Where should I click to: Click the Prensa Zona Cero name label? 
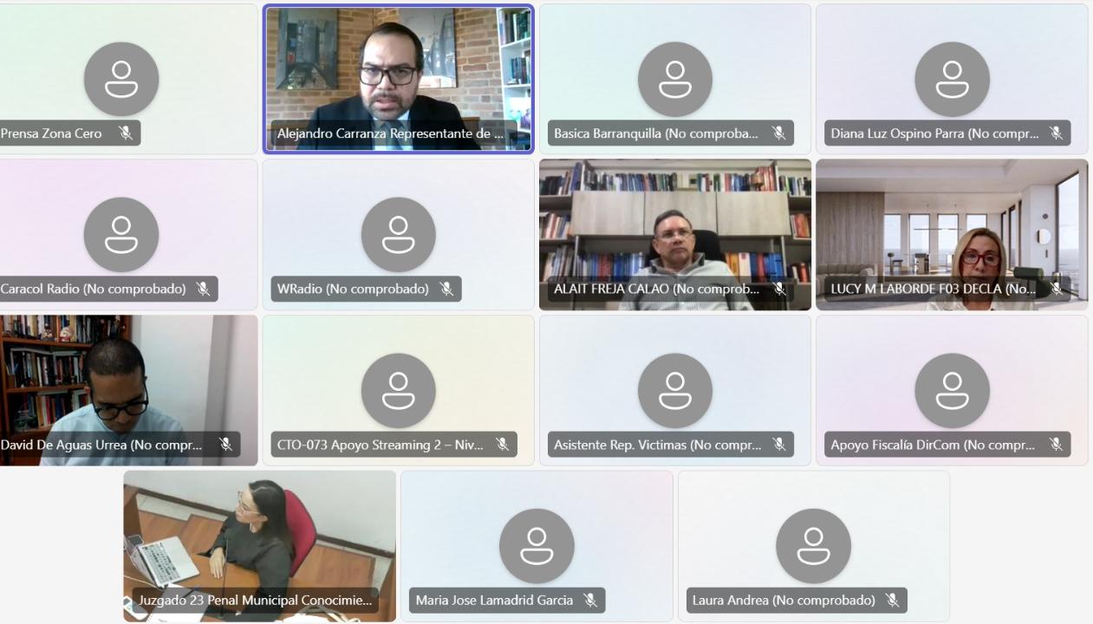tap(51, 133)
